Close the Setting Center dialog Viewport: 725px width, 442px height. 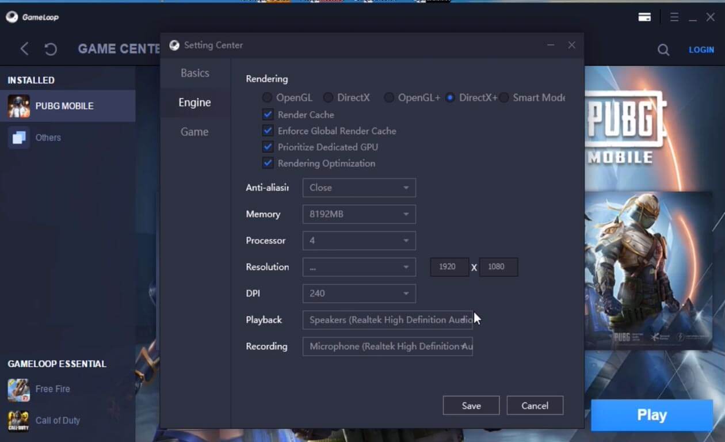571,45
